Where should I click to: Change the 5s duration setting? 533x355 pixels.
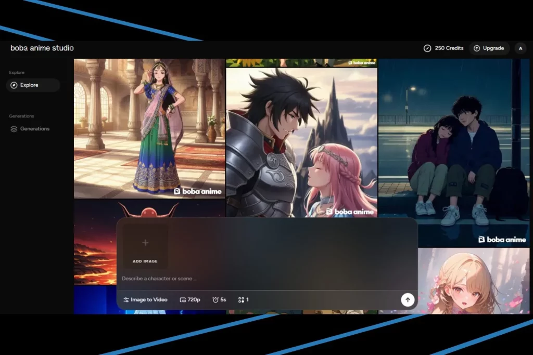click(219, 300)
